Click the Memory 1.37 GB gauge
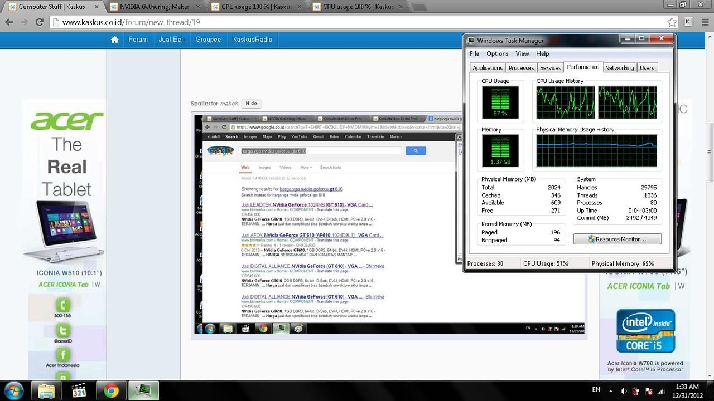 (x=500, y=151)
